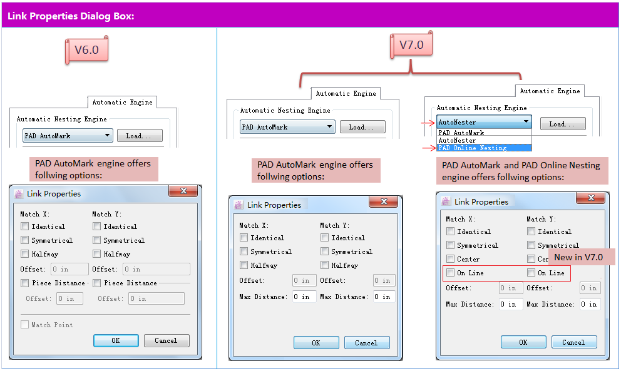Viewport: 621px width, 371px height.
Task: Click OK in the V6.0 Link Properties dialog
Action: click(116, 340)
